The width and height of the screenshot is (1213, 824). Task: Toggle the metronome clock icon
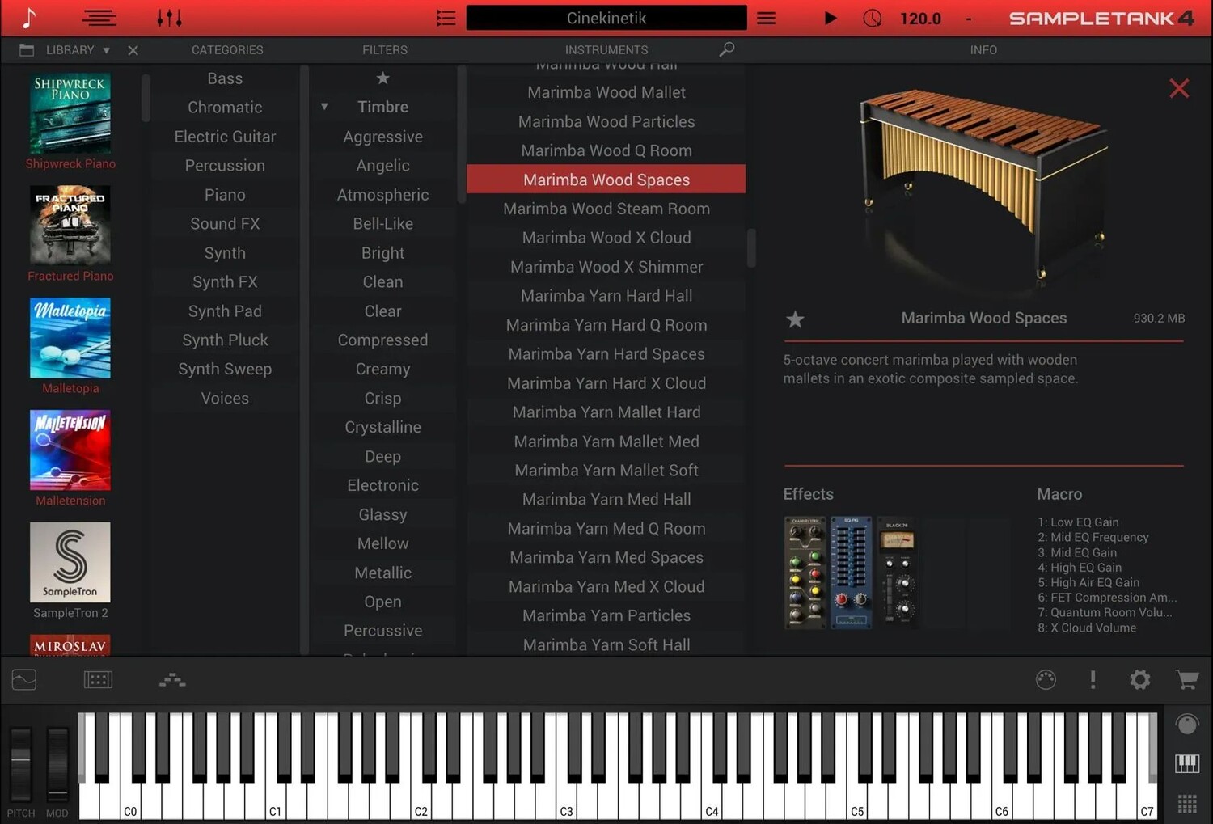872,18
